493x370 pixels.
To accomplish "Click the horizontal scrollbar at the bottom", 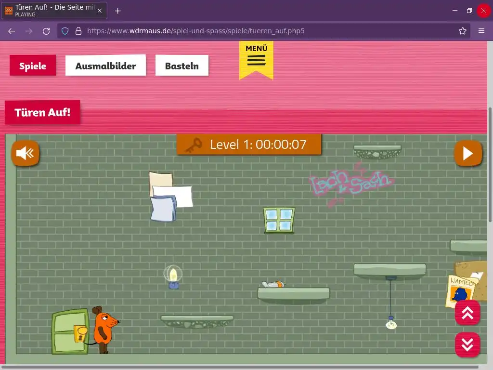I will tap(240, 367).
